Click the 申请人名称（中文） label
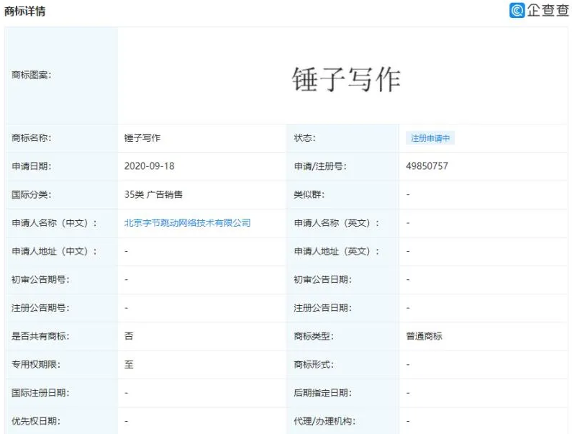Image resolution: width=572 pixels, height=439 pixels. (55, 223)
